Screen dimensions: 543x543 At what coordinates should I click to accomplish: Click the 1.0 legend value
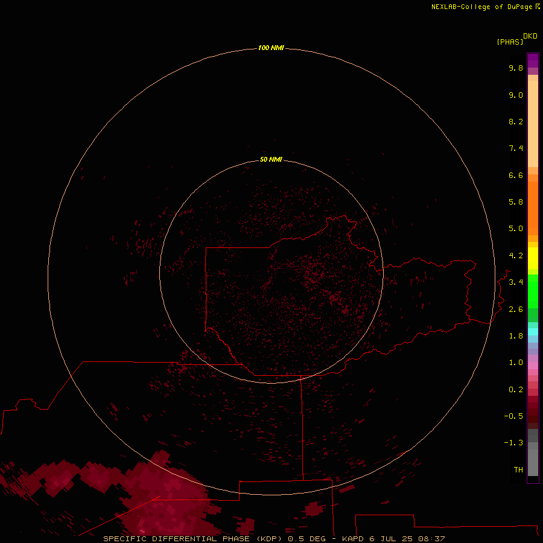click(516, 363)
